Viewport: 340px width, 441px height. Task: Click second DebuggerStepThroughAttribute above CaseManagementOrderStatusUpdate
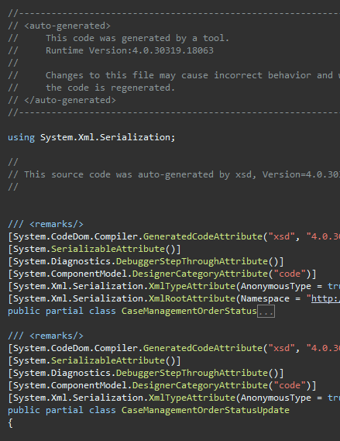pos(191,374)
